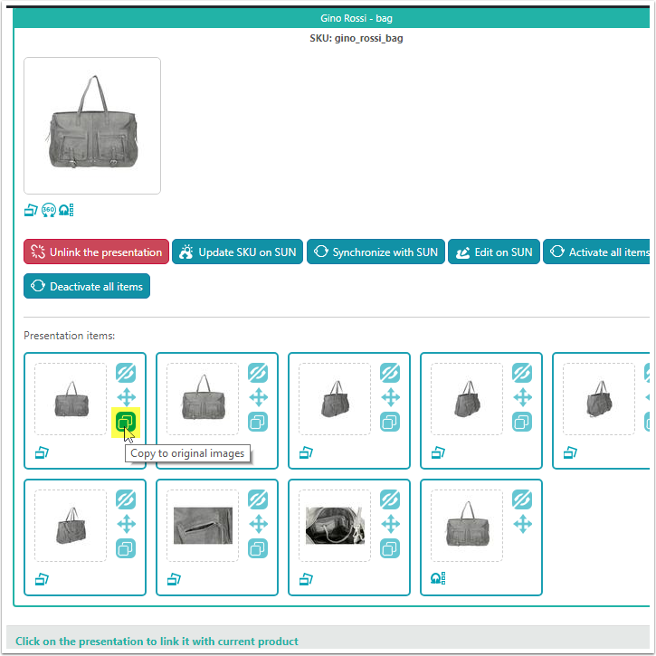The height and width of the screenshot is (656, 656).
Task: Click move arrows on fourth presentation item
Action: tap(522, 397)
